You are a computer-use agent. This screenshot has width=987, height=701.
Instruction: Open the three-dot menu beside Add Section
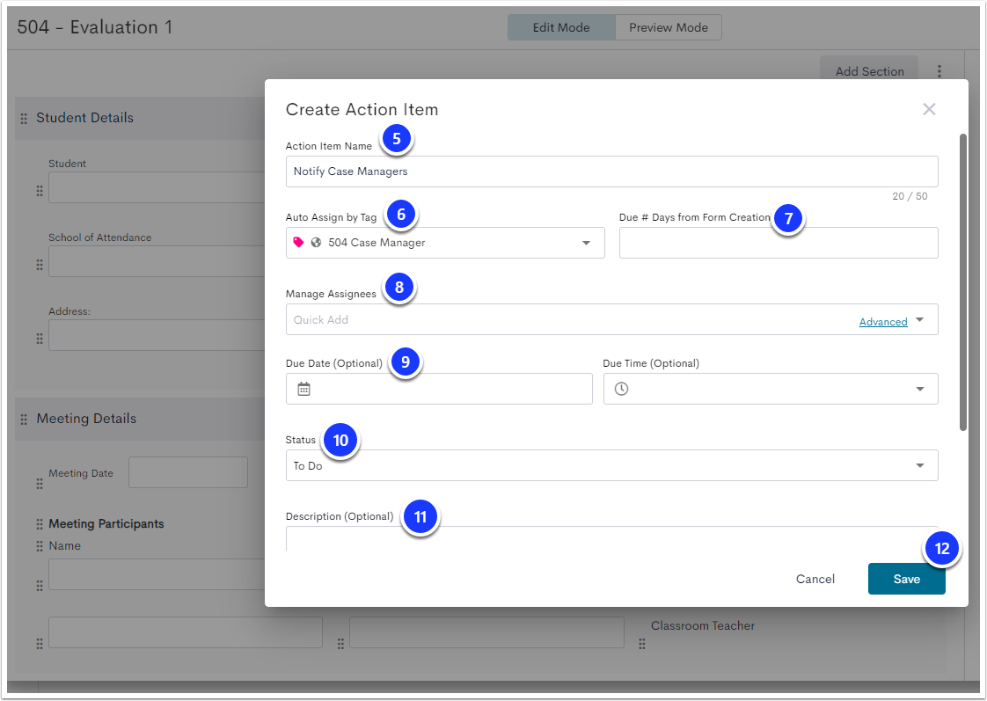pos(939,71)
